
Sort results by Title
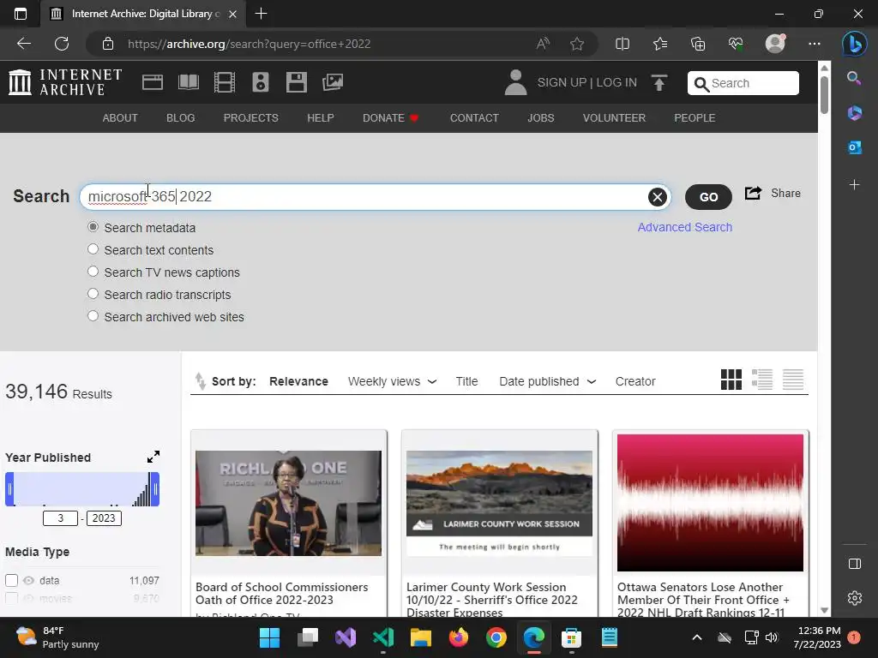pos(466,381)
